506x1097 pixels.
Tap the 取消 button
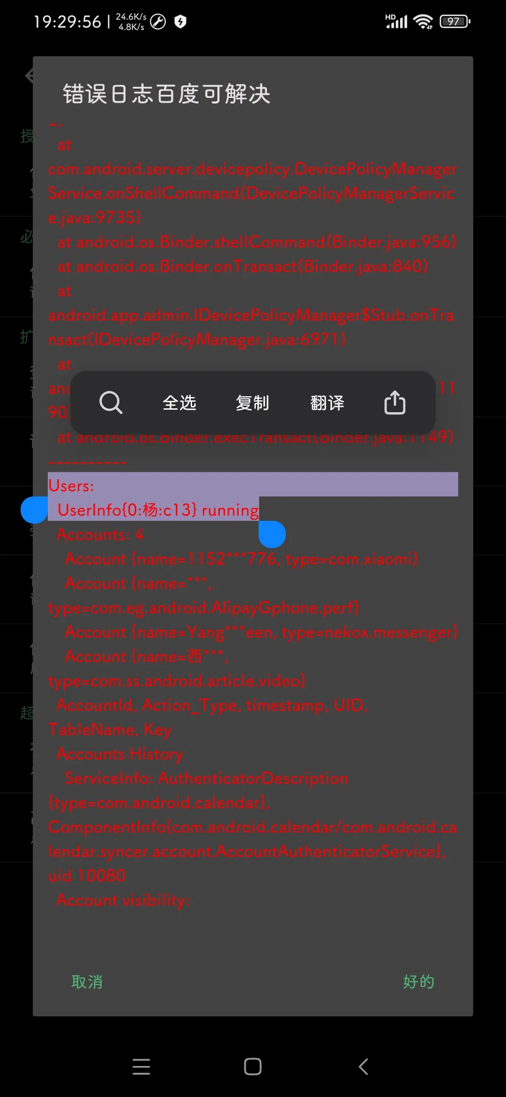[87, 981]
